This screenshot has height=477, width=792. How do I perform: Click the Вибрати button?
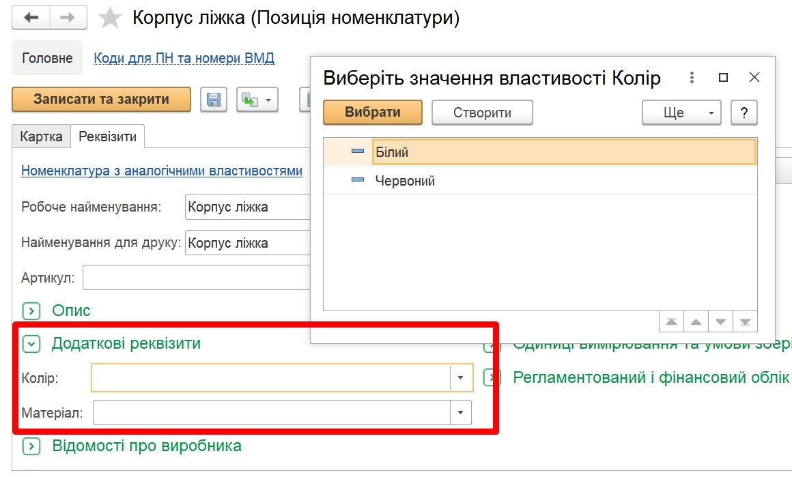coord(373,112)
